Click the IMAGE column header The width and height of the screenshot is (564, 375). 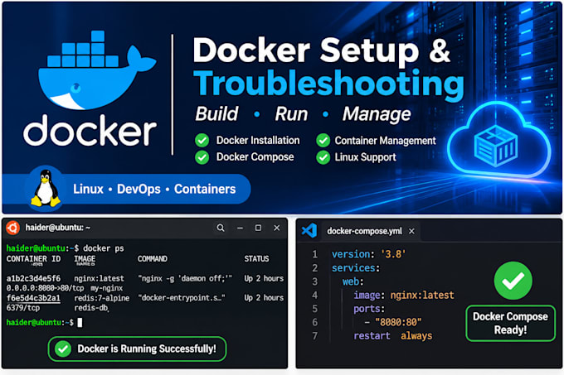point(85,259)
